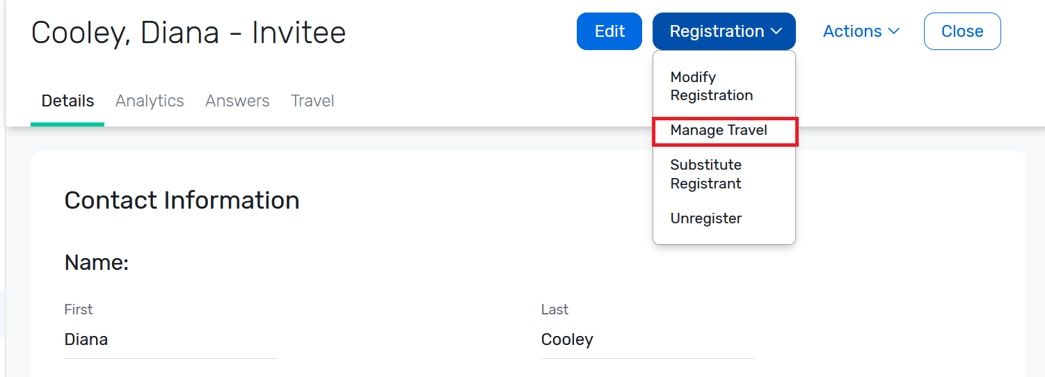1045x377 pixels.
Task: Click the blue Edit button
Action: click(609, 31)
